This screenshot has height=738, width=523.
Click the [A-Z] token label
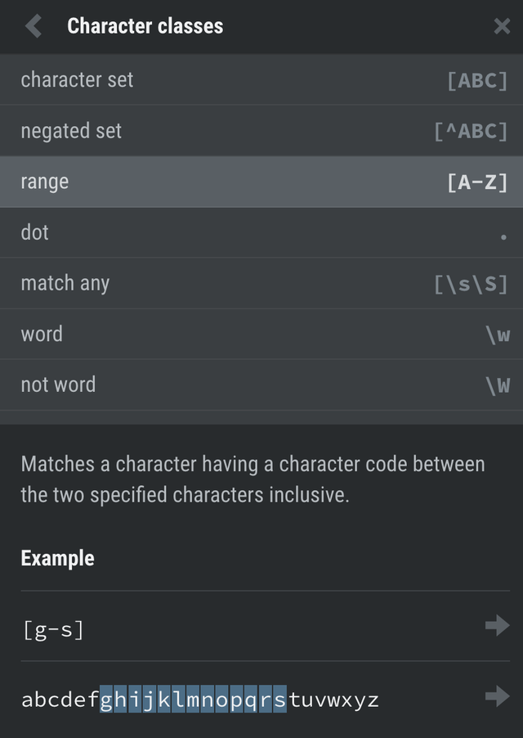(x=477, y=182)
